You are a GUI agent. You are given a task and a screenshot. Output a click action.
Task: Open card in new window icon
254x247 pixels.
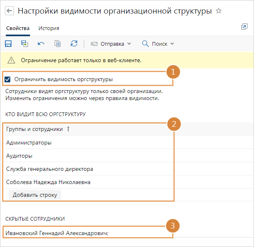tap(244, 27)
